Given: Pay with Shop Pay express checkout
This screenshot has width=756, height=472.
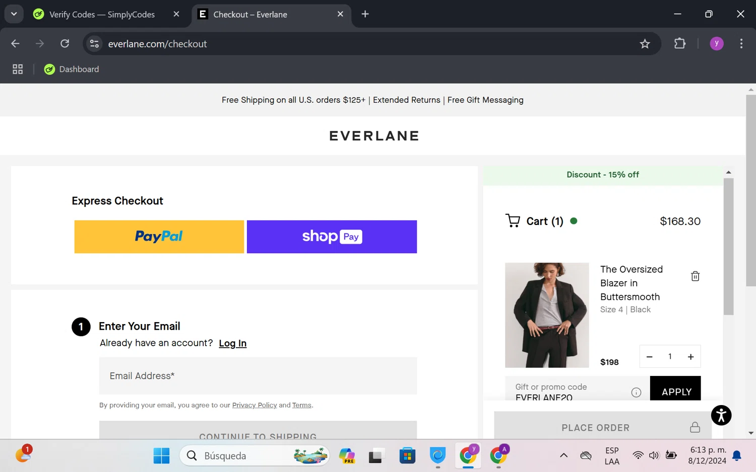Looking at the screenshot, I should coord(332,237).
